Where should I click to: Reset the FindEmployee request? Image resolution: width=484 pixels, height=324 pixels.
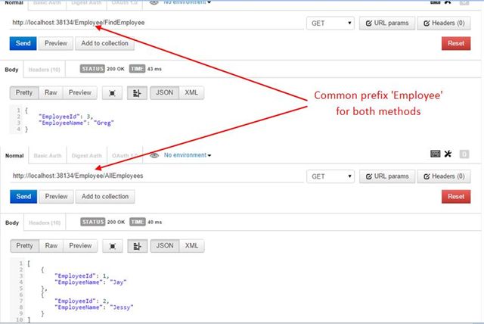(456, 43)
